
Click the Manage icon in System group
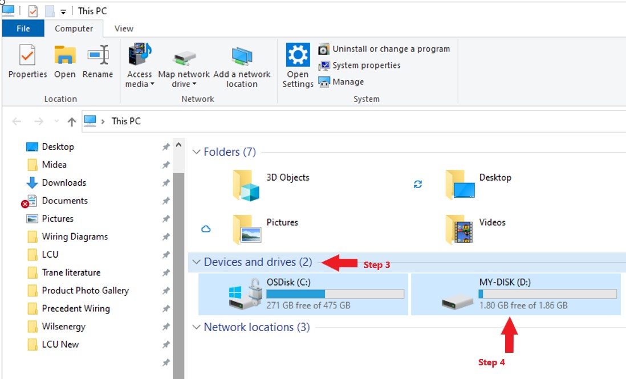click(x=324, y=82)
